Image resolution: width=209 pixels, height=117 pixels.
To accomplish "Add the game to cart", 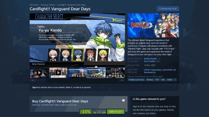I will pos(116,112).
